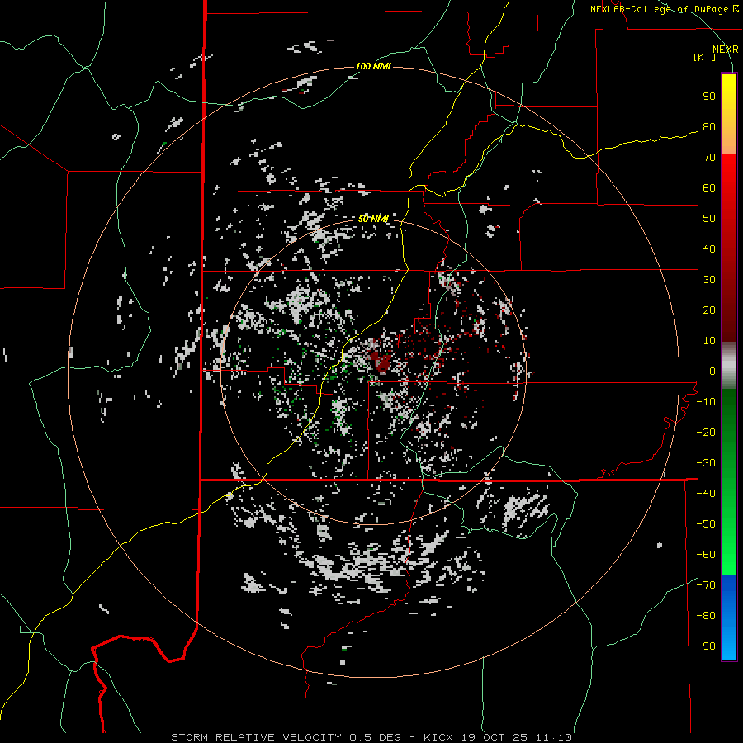Pick the bright green color bar segment near -60
Viewport: 743px width, 743px height.
[729, 555]
